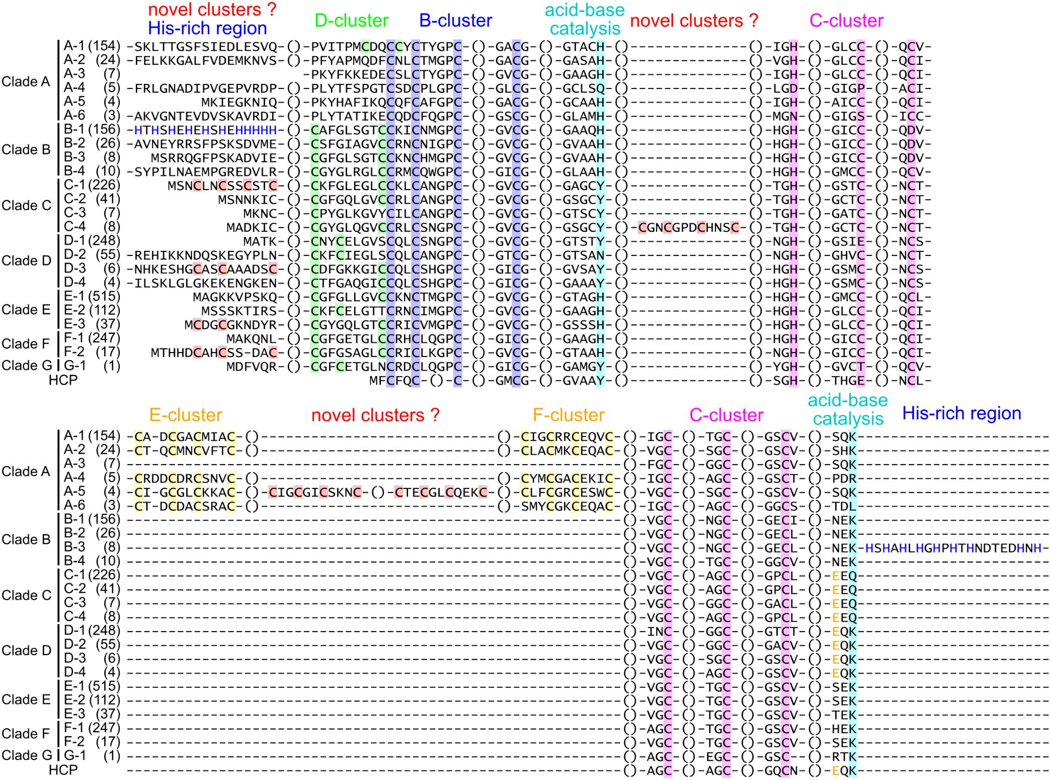Viewport: 1051px width, 780px height.
Task: Select the MSRRQGFPSKADVIE sequence
Action: 214,158
